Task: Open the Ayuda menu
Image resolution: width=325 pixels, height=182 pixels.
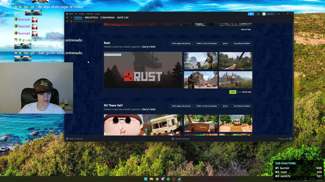Action: click(97, 14)
